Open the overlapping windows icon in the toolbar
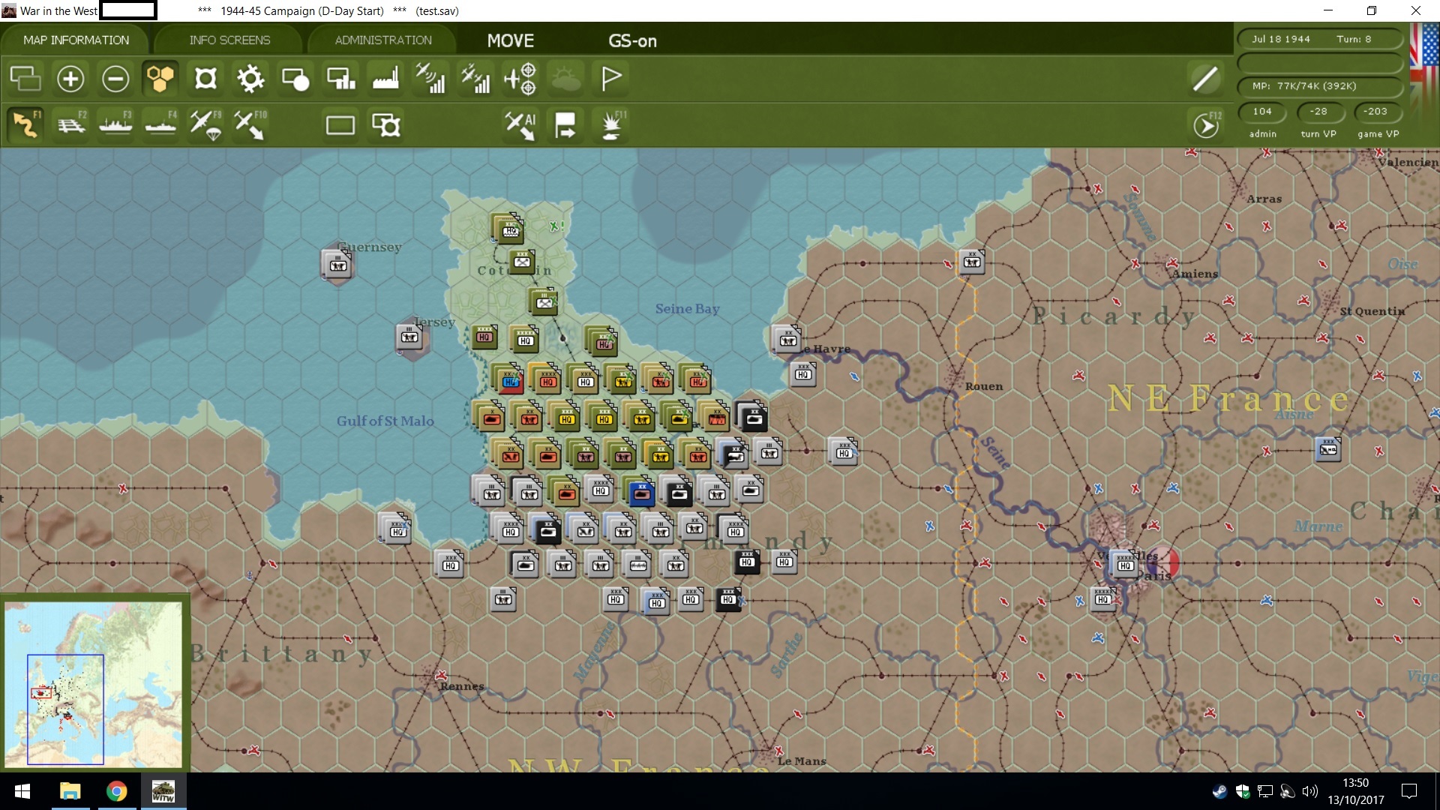Screen dimensions: 1440x810 (x=25, y=78)
